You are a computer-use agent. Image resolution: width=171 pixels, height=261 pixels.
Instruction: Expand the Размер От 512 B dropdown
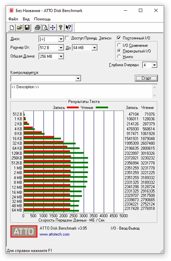pos(61,48)
